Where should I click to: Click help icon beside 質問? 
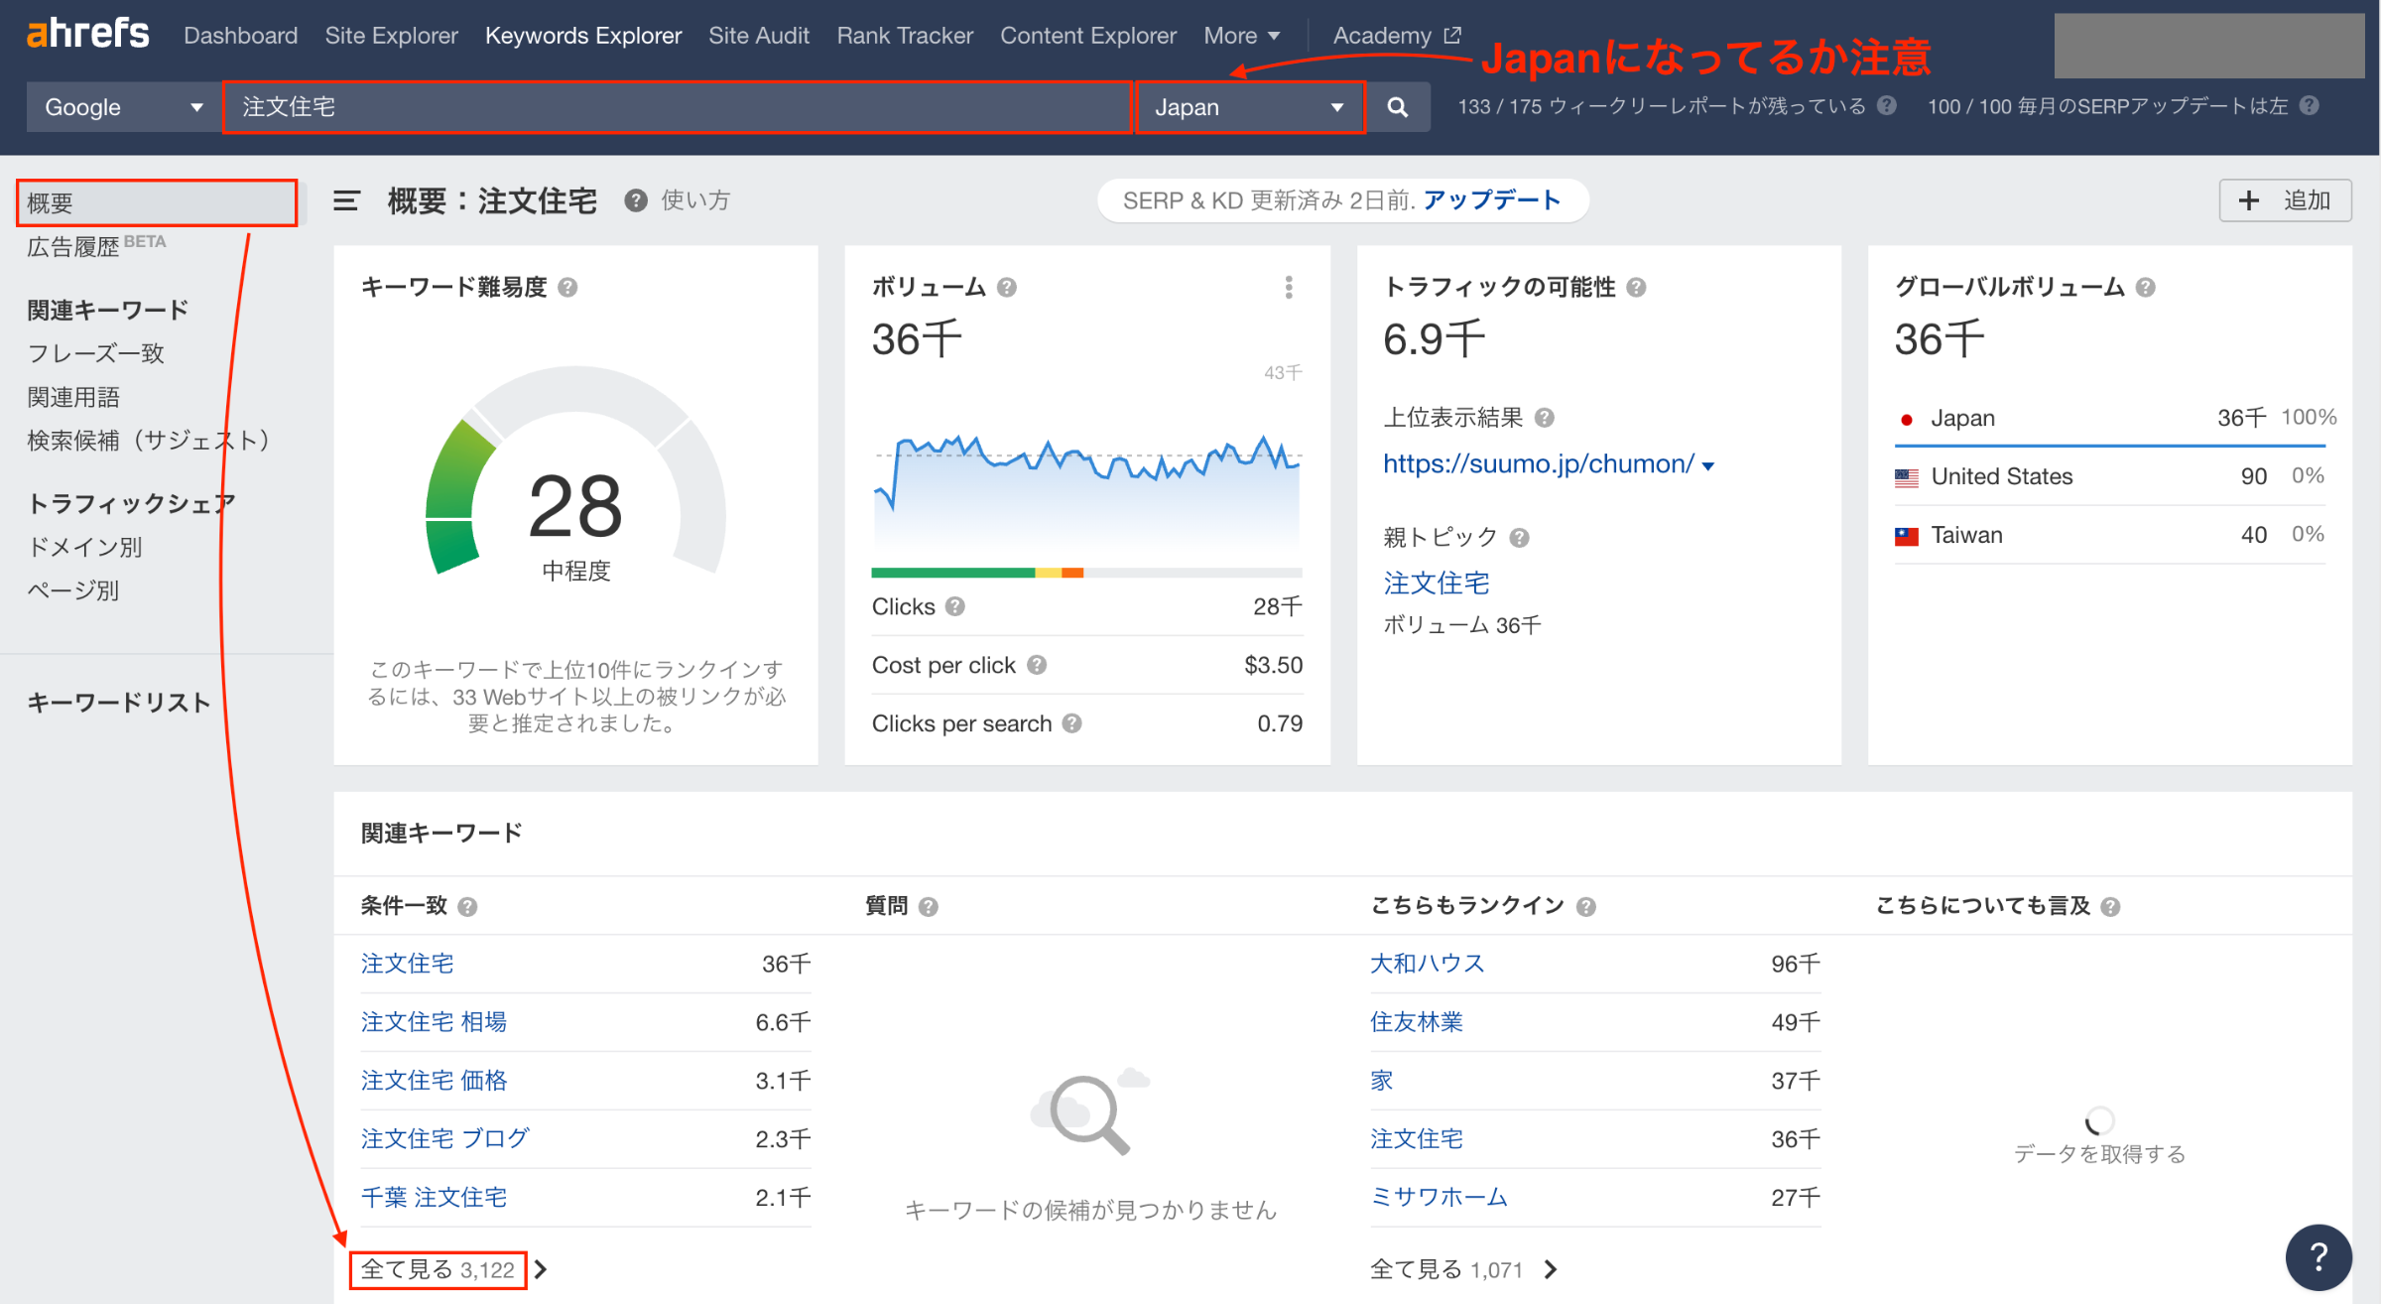pyautogui.click(x=929, y=907)
